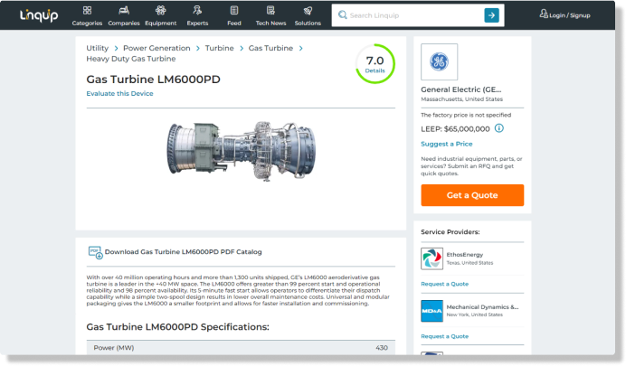Click the Solutions rocket icon
Viewport: 626px width, 366px height.
point(308,11)
